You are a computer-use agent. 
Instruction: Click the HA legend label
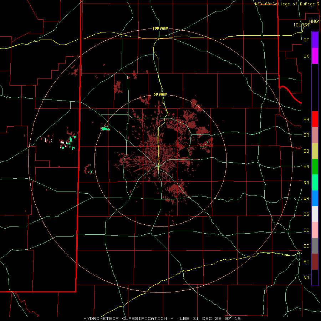[306, 119]
